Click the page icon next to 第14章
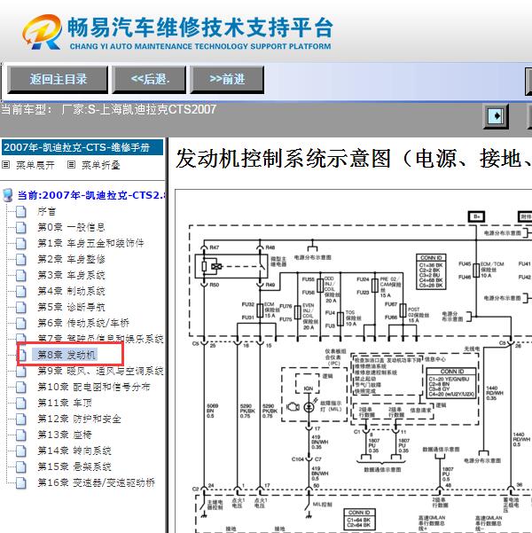532x533 pixels. 21,451
